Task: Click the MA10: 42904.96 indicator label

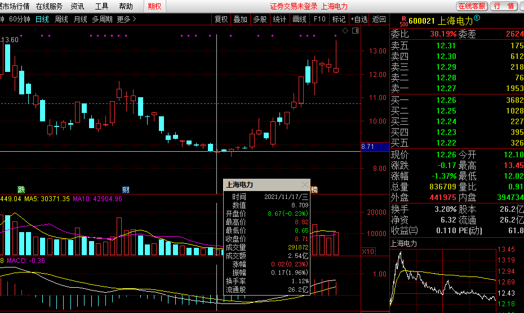Action: point(97,199)
